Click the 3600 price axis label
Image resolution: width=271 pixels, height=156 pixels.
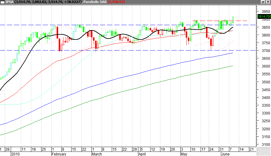coord(266,66)
